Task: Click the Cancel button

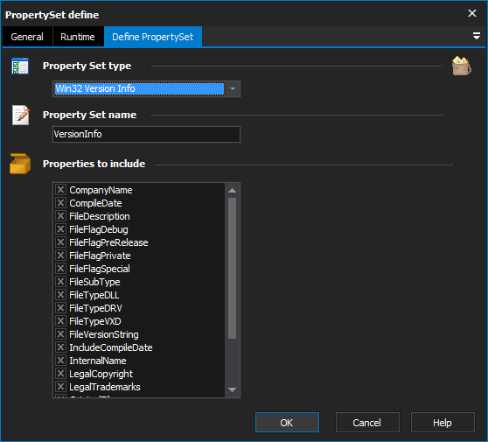Action: (x=367, y=423)
